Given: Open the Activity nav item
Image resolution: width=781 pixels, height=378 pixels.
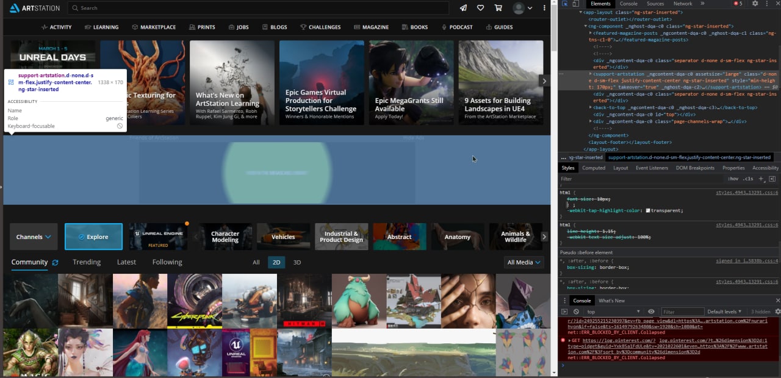Looking at the screenshot, I should 56,27.
